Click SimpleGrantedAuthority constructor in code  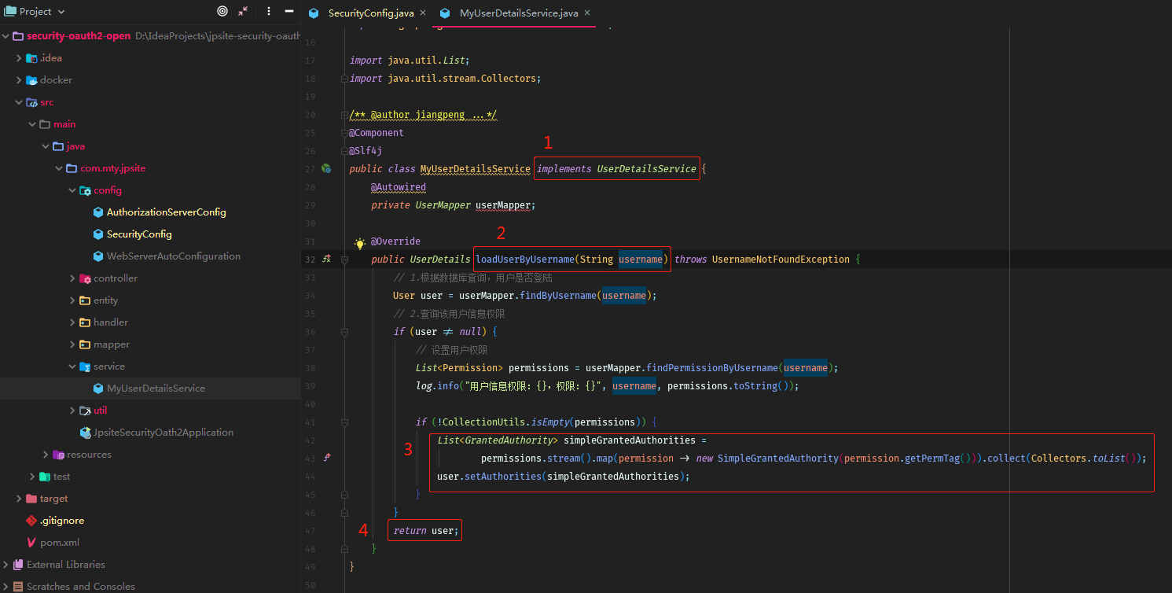[x=778, y=459]
